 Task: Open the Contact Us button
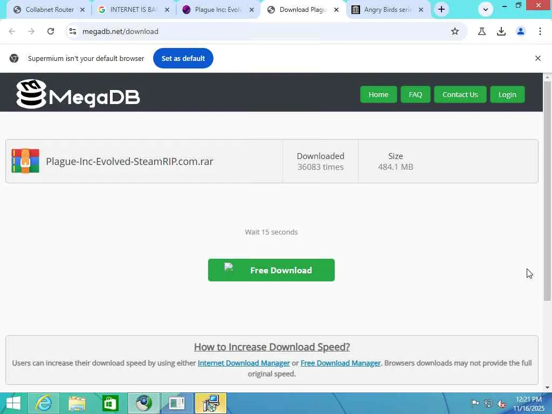[x=460, y=94]
